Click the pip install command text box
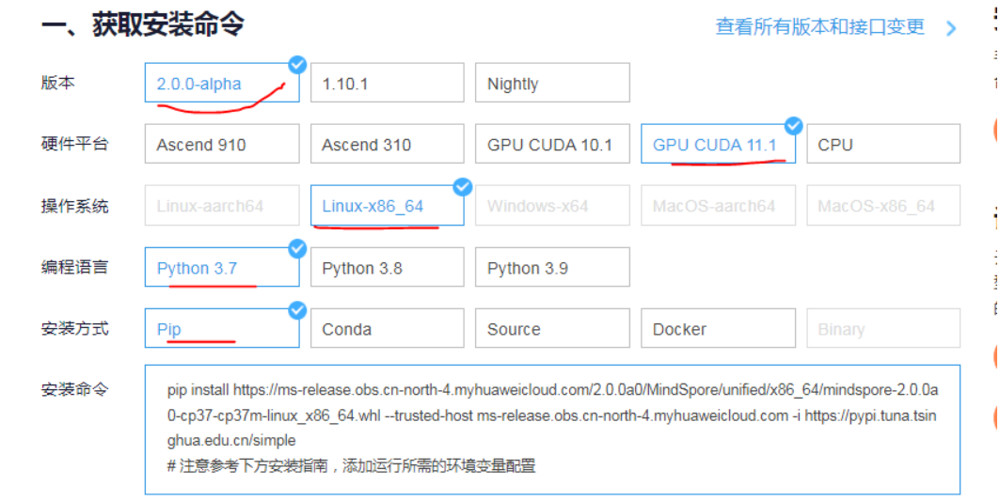Viewport: 1000px width, 501px height. click(552, 428)
